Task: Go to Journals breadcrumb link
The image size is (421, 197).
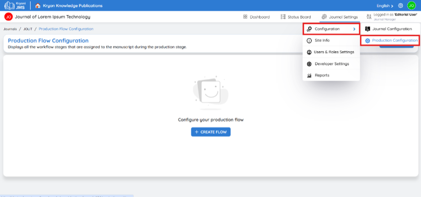Action: (10, 29)
